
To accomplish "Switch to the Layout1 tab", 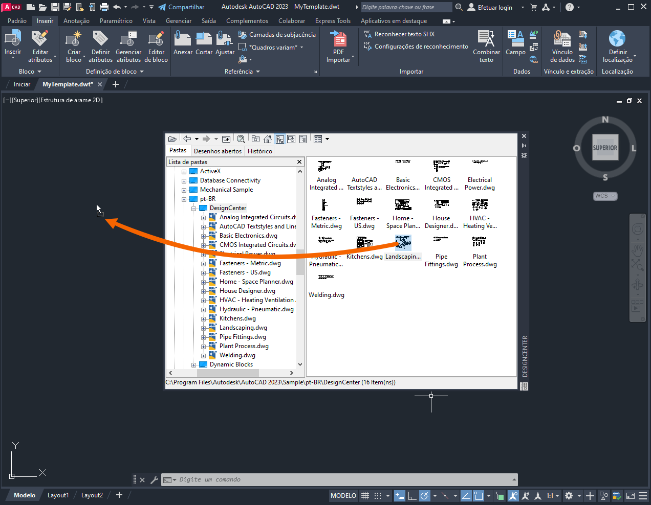I will pyautogui.click(x=58, y=495).
